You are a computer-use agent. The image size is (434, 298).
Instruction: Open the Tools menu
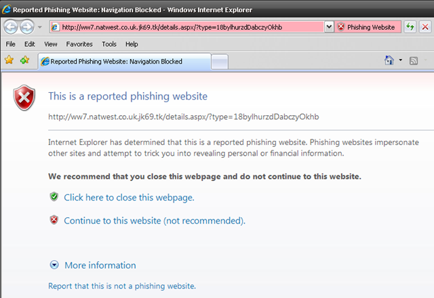(109, 44)
